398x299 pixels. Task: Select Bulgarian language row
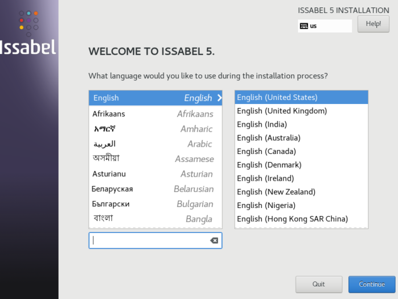pos(155,204)
